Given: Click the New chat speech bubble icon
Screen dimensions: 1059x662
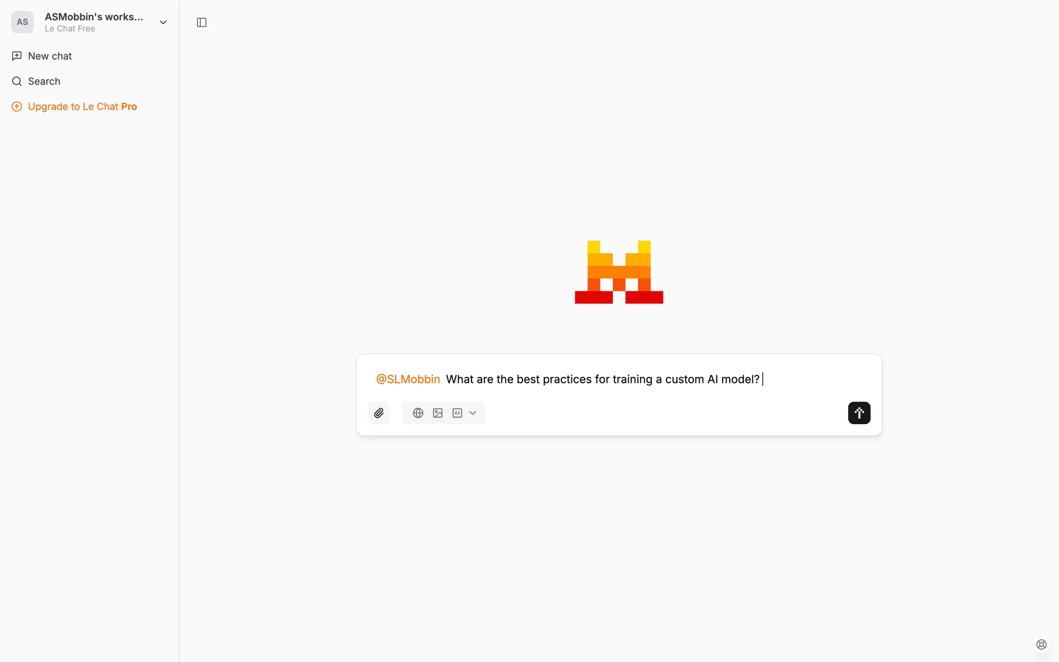Looking at the screenshot, I should 17,56.
